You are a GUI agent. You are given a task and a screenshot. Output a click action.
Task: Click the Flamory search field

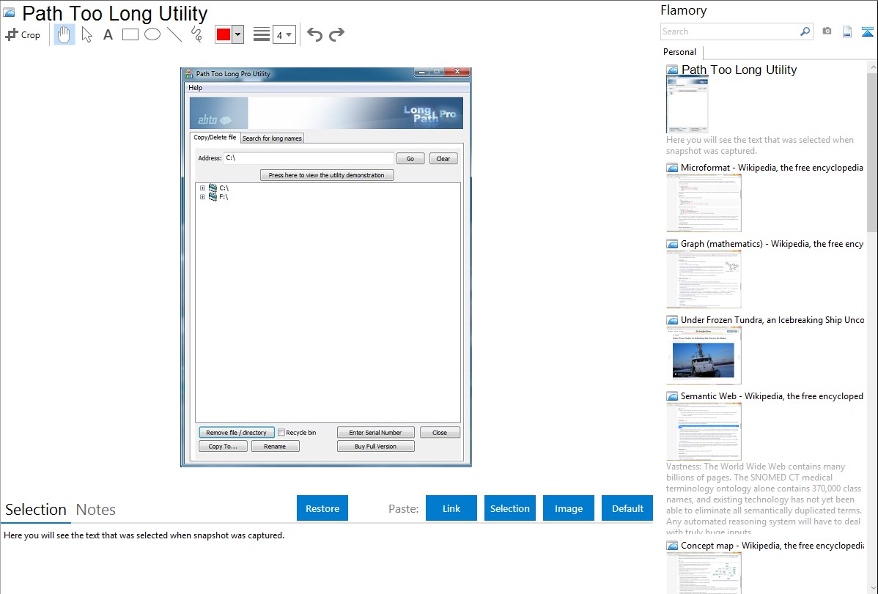730,31
